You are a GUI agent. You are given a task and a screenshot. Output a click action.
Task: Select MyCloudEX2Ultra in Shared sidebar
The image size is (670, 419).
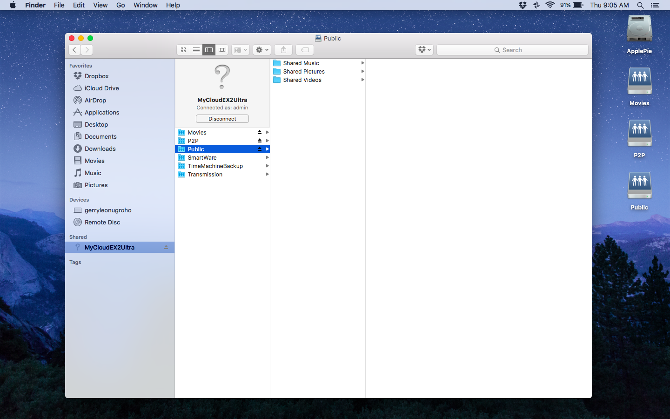coord(120,247)
